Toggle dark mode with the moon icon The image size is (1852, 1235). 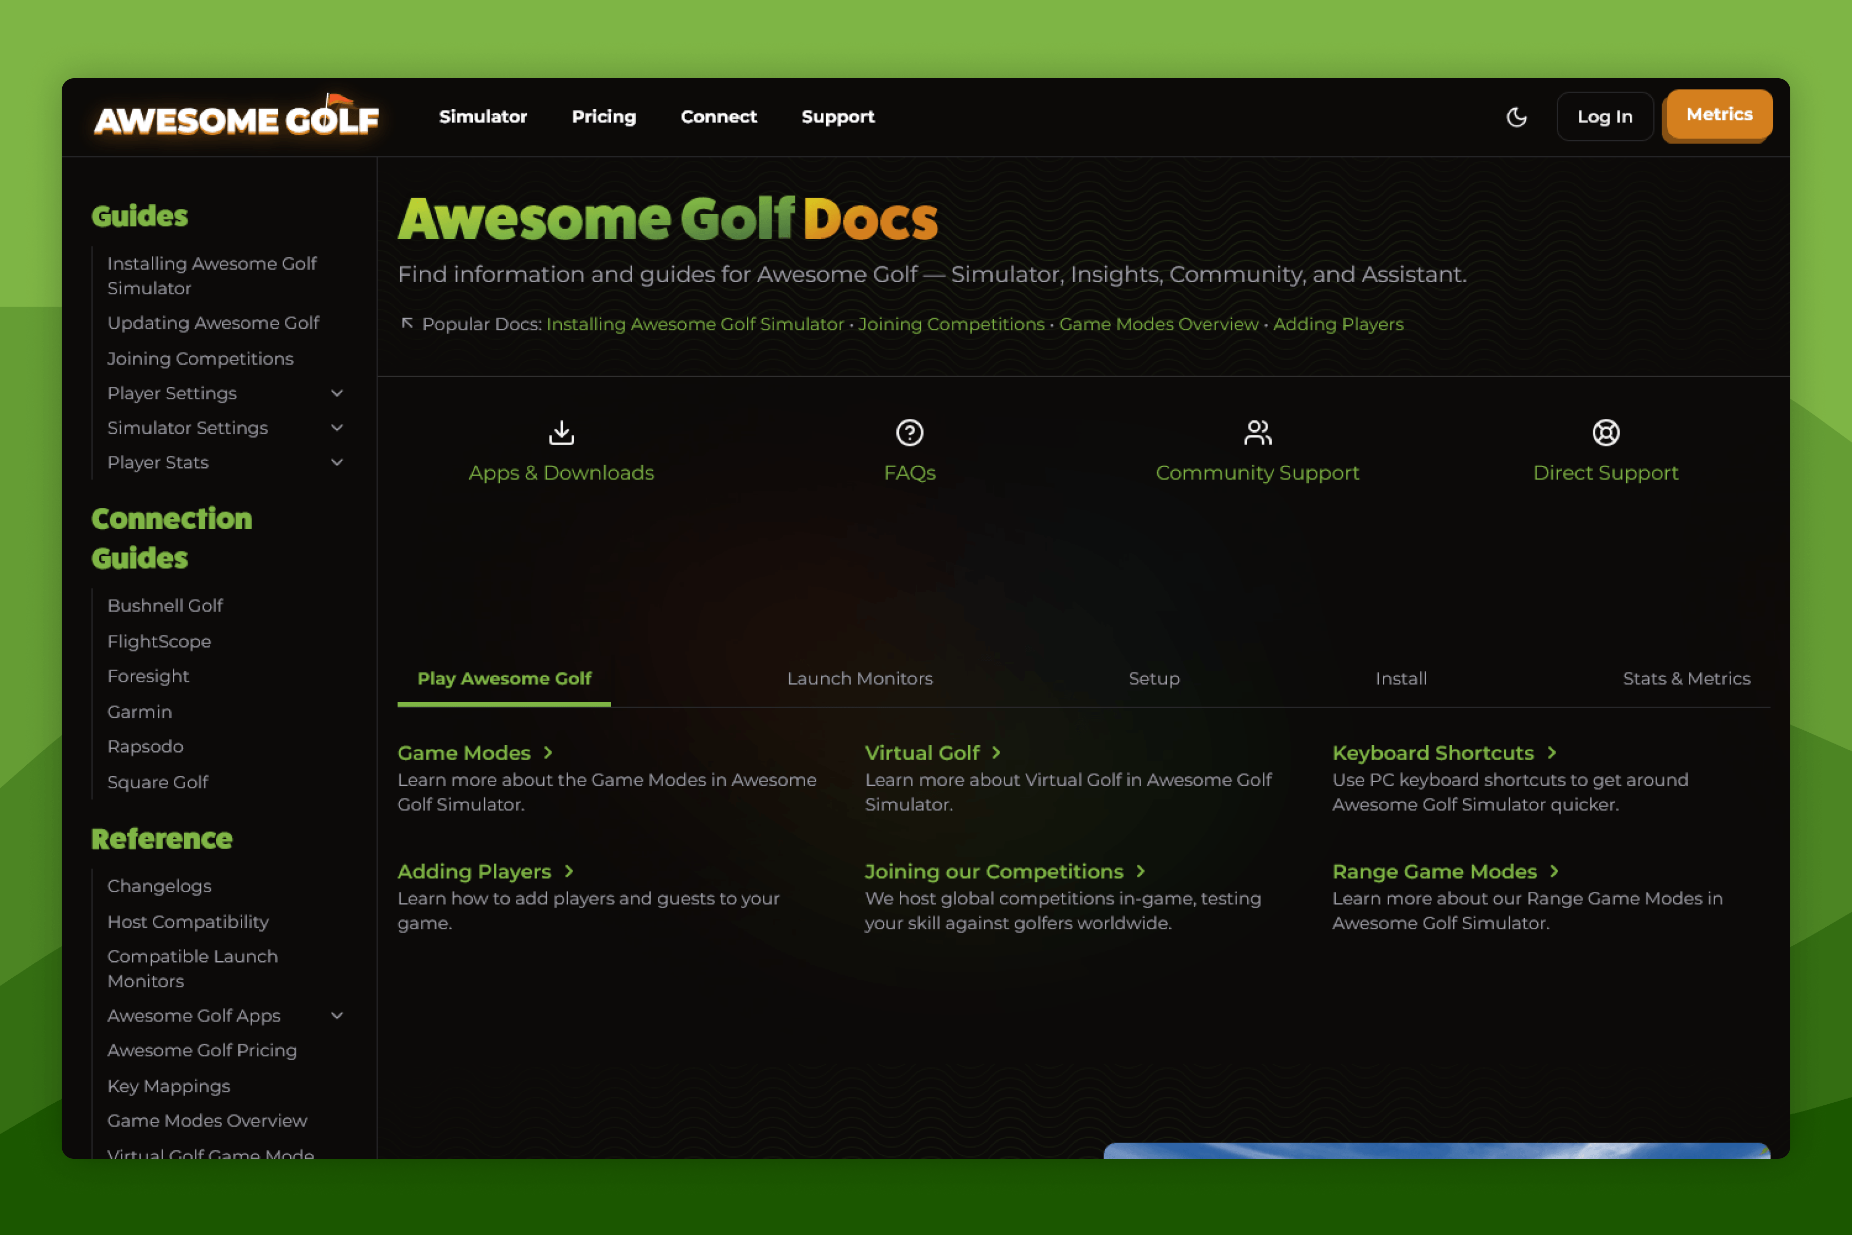click(x=1517, y=117)
